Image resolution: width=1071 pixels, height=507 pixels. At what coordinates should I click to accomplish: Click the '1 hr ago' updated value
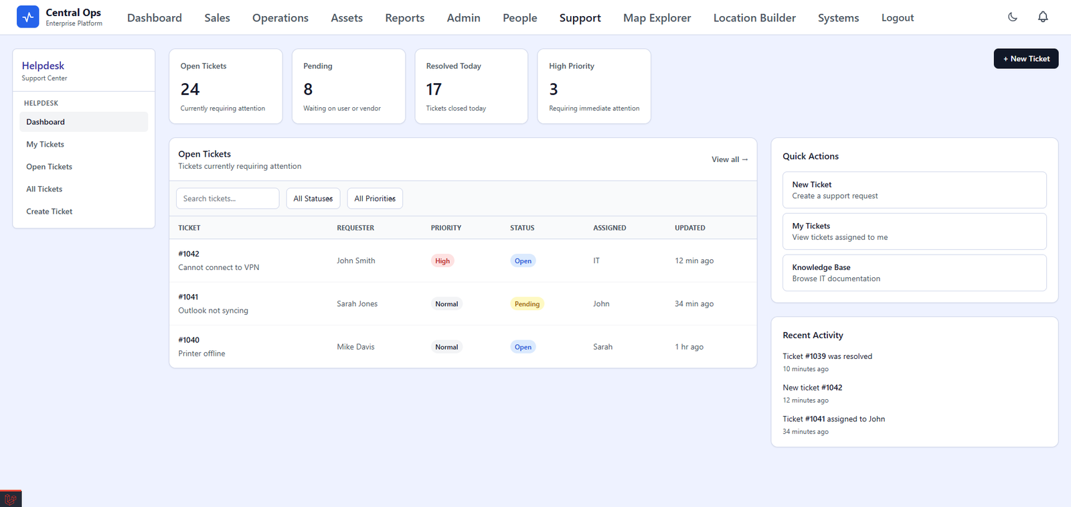click(689, 347)
